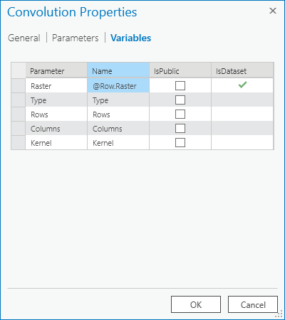Sort by IsPublic column header

[x=180, y=70]
